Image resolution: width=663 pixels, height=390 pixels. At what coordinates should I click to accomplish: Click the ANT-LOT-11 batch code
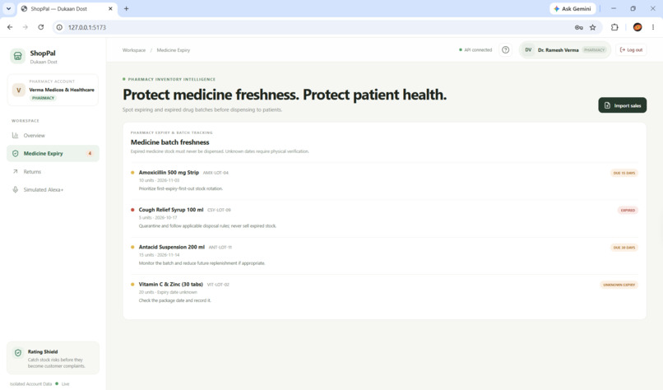(x=220, y=247)
